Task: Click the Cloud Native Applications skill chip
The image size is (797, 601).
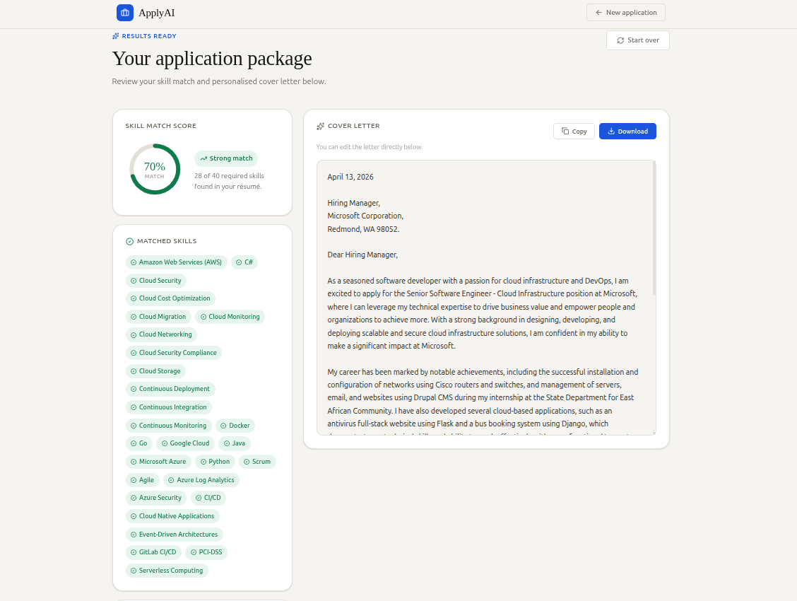Action: 172,516
